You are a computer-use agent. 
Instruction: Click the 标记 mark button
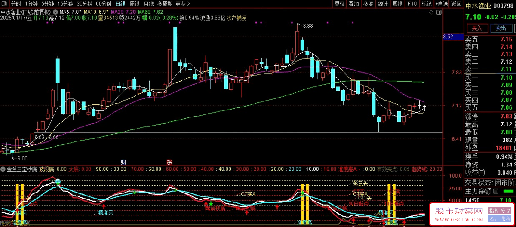427,4
